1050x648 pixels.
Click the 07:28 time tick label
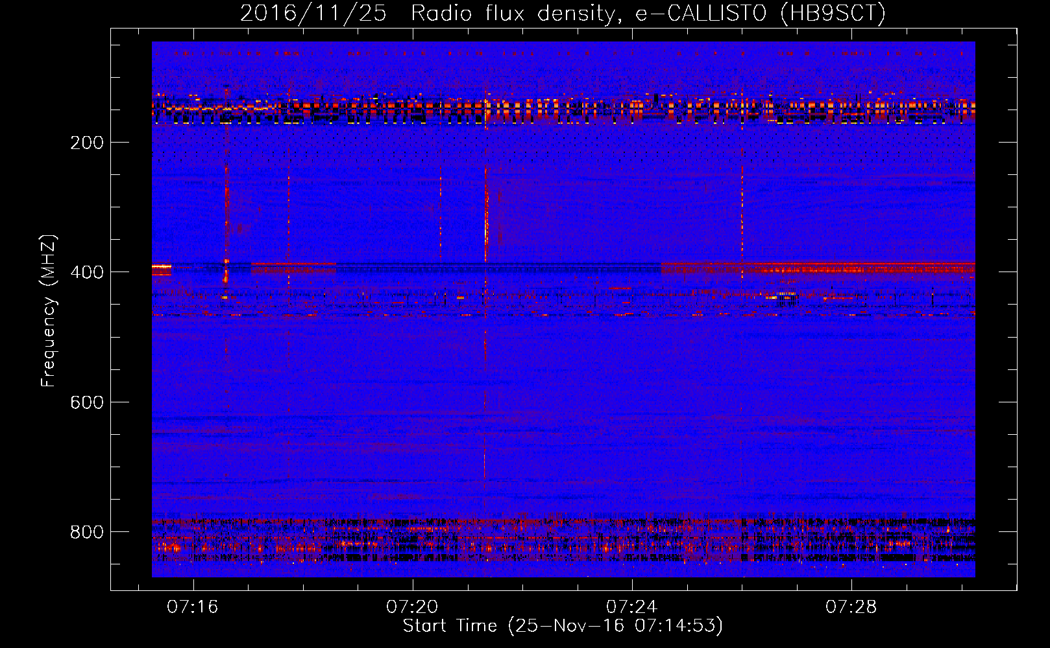[851, 607]
